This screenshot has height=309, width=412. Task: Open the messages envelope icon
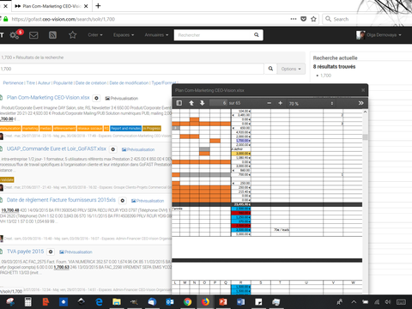coord(33,35)
